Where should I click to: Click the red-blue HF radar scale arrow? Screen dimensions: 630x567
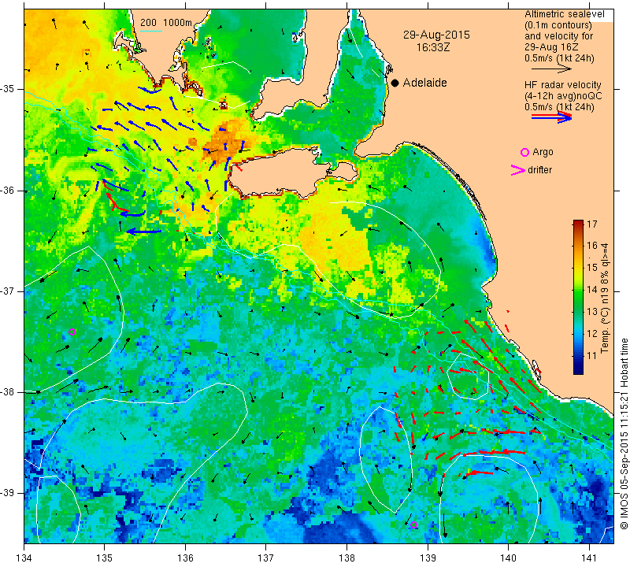[x=551, y=117]
